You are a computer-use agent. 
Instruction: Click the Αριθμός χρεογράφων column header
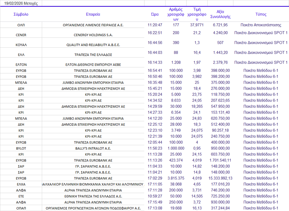click(176, 14)
